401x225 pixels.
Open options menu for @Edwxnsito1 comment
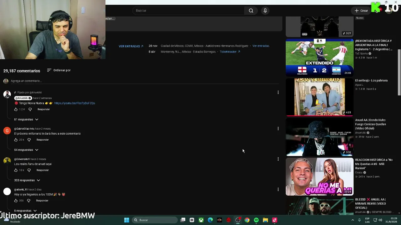click(278, 159)
